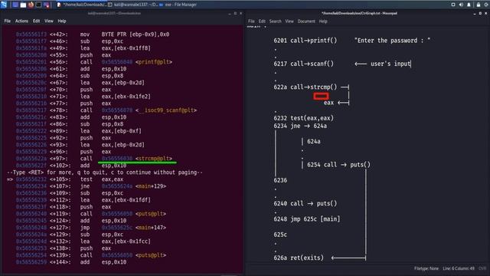Screen dimensions: 490x276
Task: Open the file manager launcher in panel
Action: [23, 5]
